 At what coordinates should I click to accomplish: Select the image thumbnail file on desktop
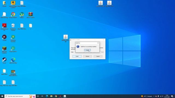pyautogui.click(x=13, y=73)
